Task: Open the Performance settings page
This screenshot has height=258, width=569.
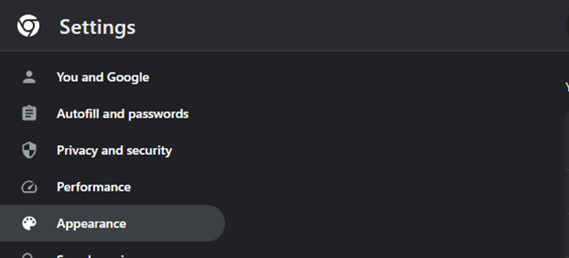Action: tap(94, 187)
